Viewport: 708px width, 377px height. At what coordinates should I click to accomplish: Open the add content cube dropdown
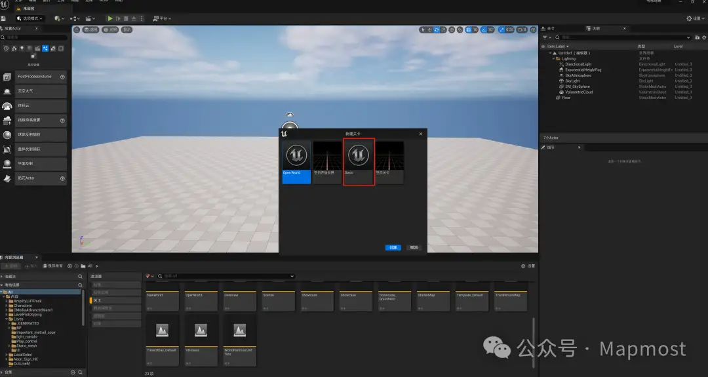click(59, 18)
